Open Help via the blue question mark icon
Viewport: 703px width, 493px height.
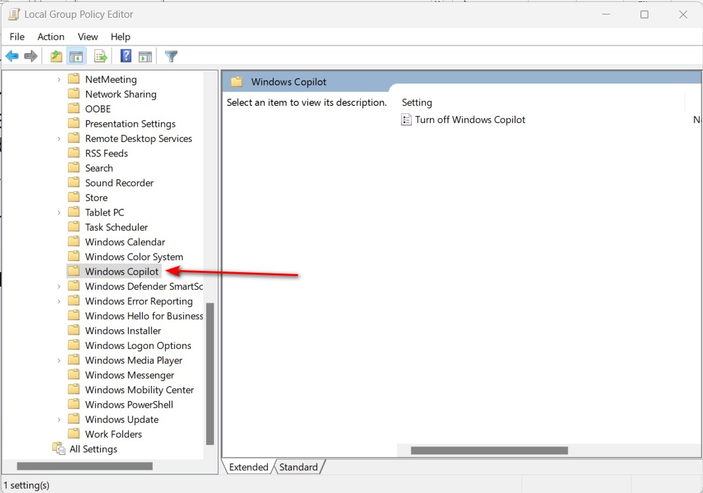[126, 57]
